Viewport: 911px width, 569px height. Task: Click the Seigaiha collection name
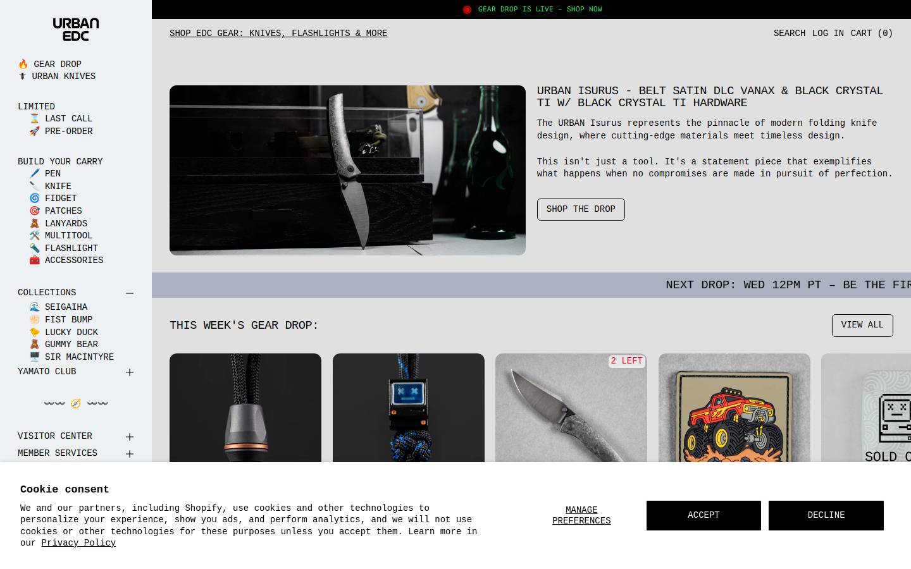pos(66,307)
